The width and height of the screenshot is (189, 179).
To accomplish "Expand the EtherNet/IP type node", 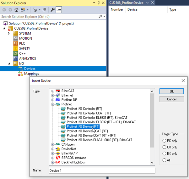I will click(x=53, y=154).
